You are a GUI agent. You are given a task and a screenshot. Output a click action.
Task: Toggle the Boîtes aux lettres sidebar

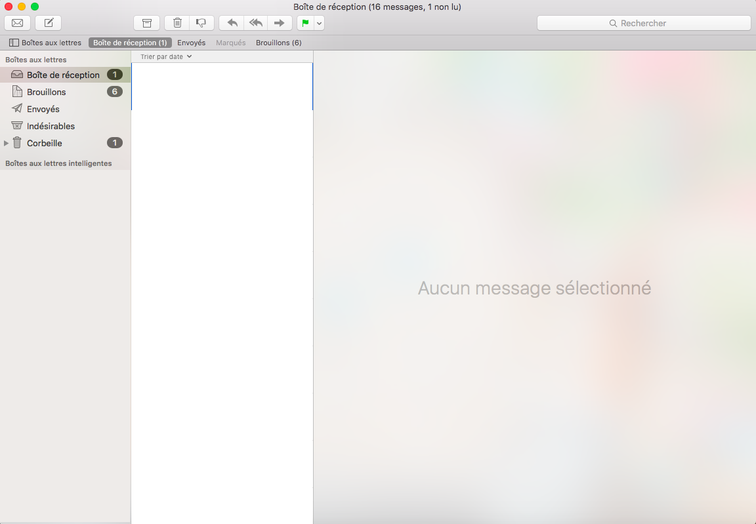(x=45, y=43)
